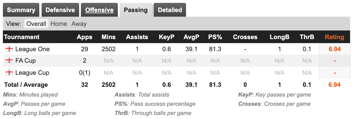Viewport: 353px width, 119px height.
Task: Switch view to Away matches
Action: pos(79,24)
